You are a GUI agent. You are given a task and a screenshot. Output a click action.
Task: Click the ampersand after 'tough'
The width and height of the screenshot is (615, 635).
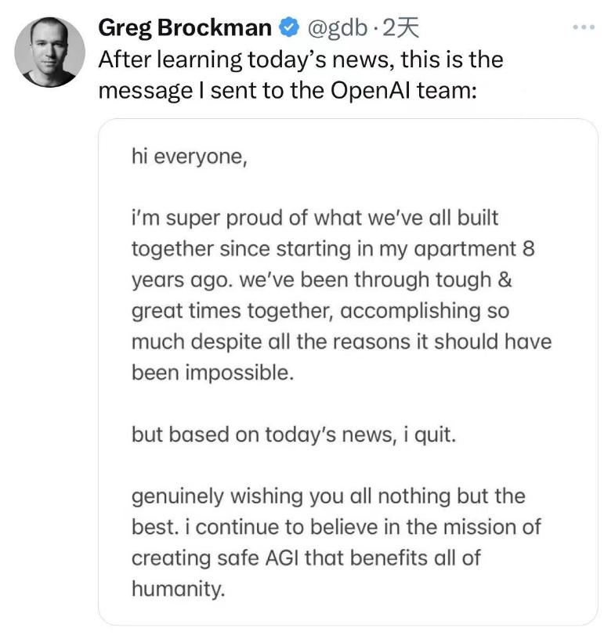505,280
